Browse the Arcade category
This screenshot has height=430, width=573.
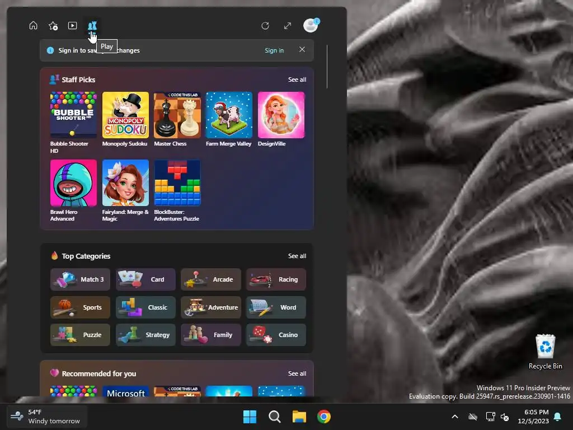click(211, 279)
